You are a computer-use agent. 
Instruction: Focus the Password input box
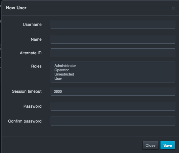(x=113, y=106)
